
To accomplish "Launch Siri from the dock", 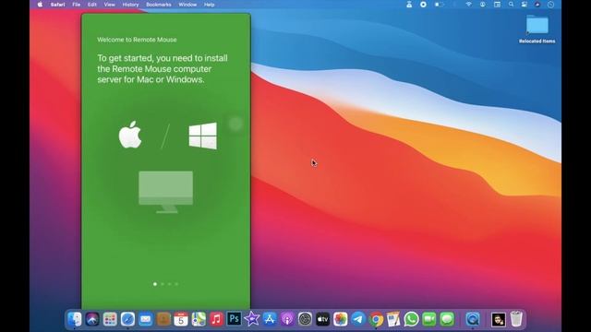I will point(92,319).
